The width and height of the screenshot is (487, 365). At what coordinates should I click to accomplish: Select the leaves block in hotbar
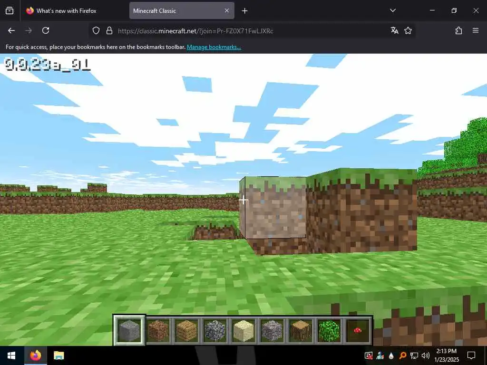(329, 331)
